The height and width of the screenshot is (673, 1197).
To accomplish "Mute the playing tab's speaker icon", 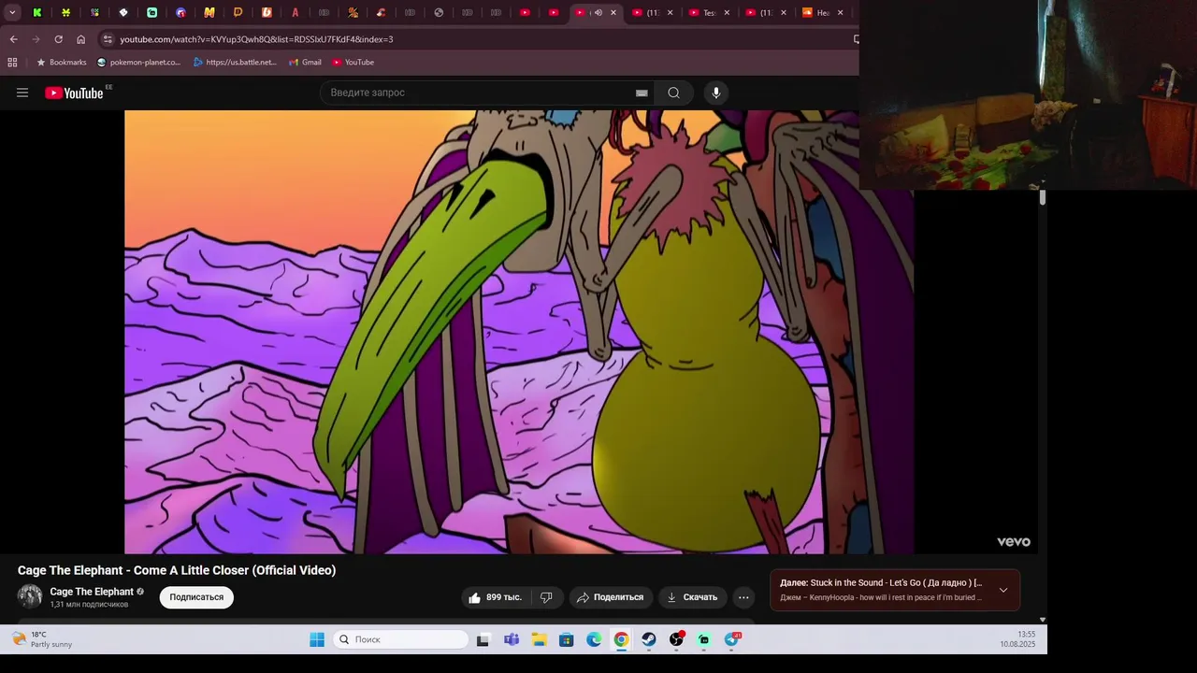I will click(x=598, y=13).
